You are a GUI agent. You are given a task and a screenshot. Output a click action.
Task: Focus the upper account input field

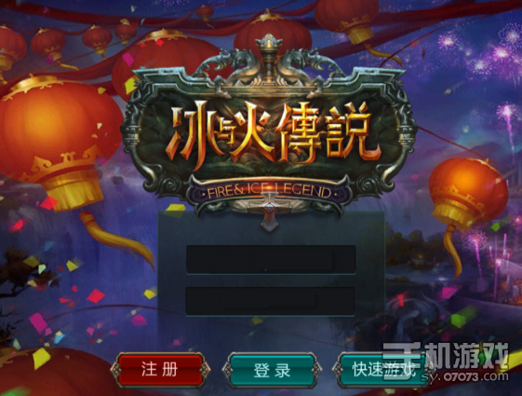point(271,259)
